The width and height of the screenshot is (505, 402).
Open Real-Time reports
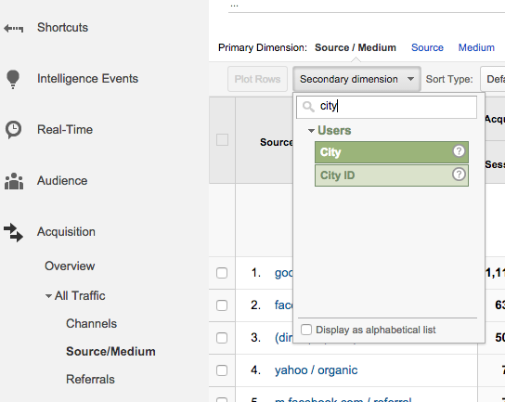click(65, 130)
